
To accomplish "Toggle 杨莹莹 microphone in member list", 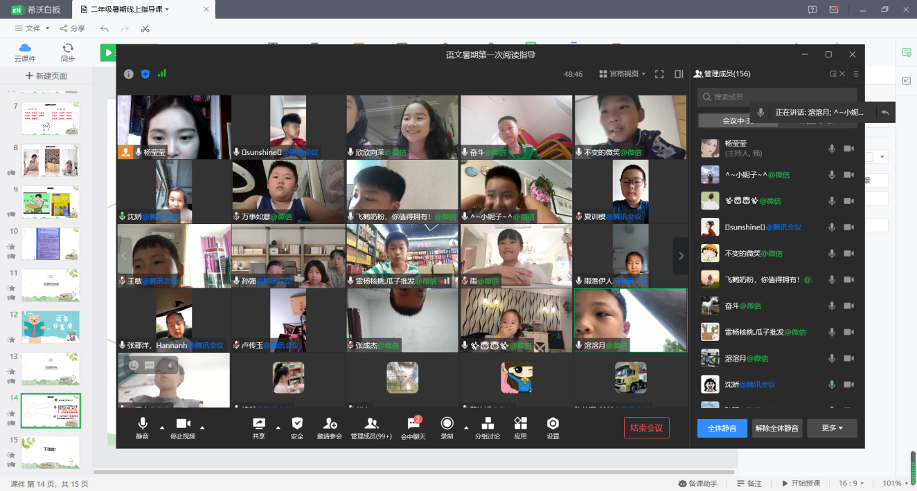I will (832, 148).
